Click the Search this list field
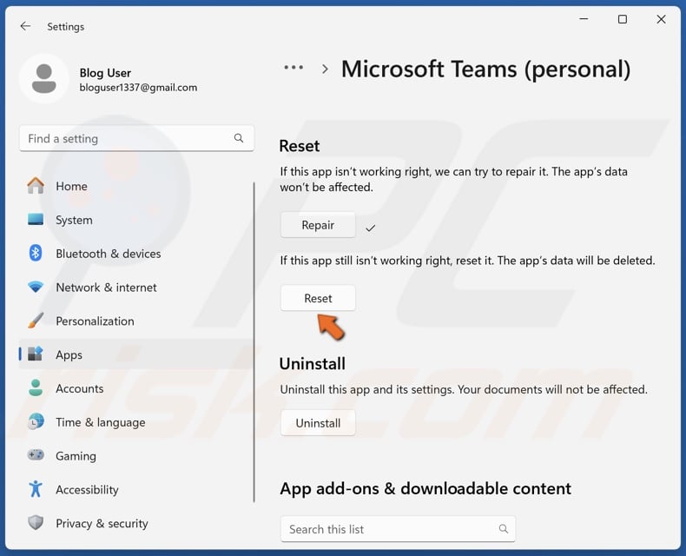Image resolution: width=686 pixels, height=556 pixels. pyautogui.click(x=391, y=529)
